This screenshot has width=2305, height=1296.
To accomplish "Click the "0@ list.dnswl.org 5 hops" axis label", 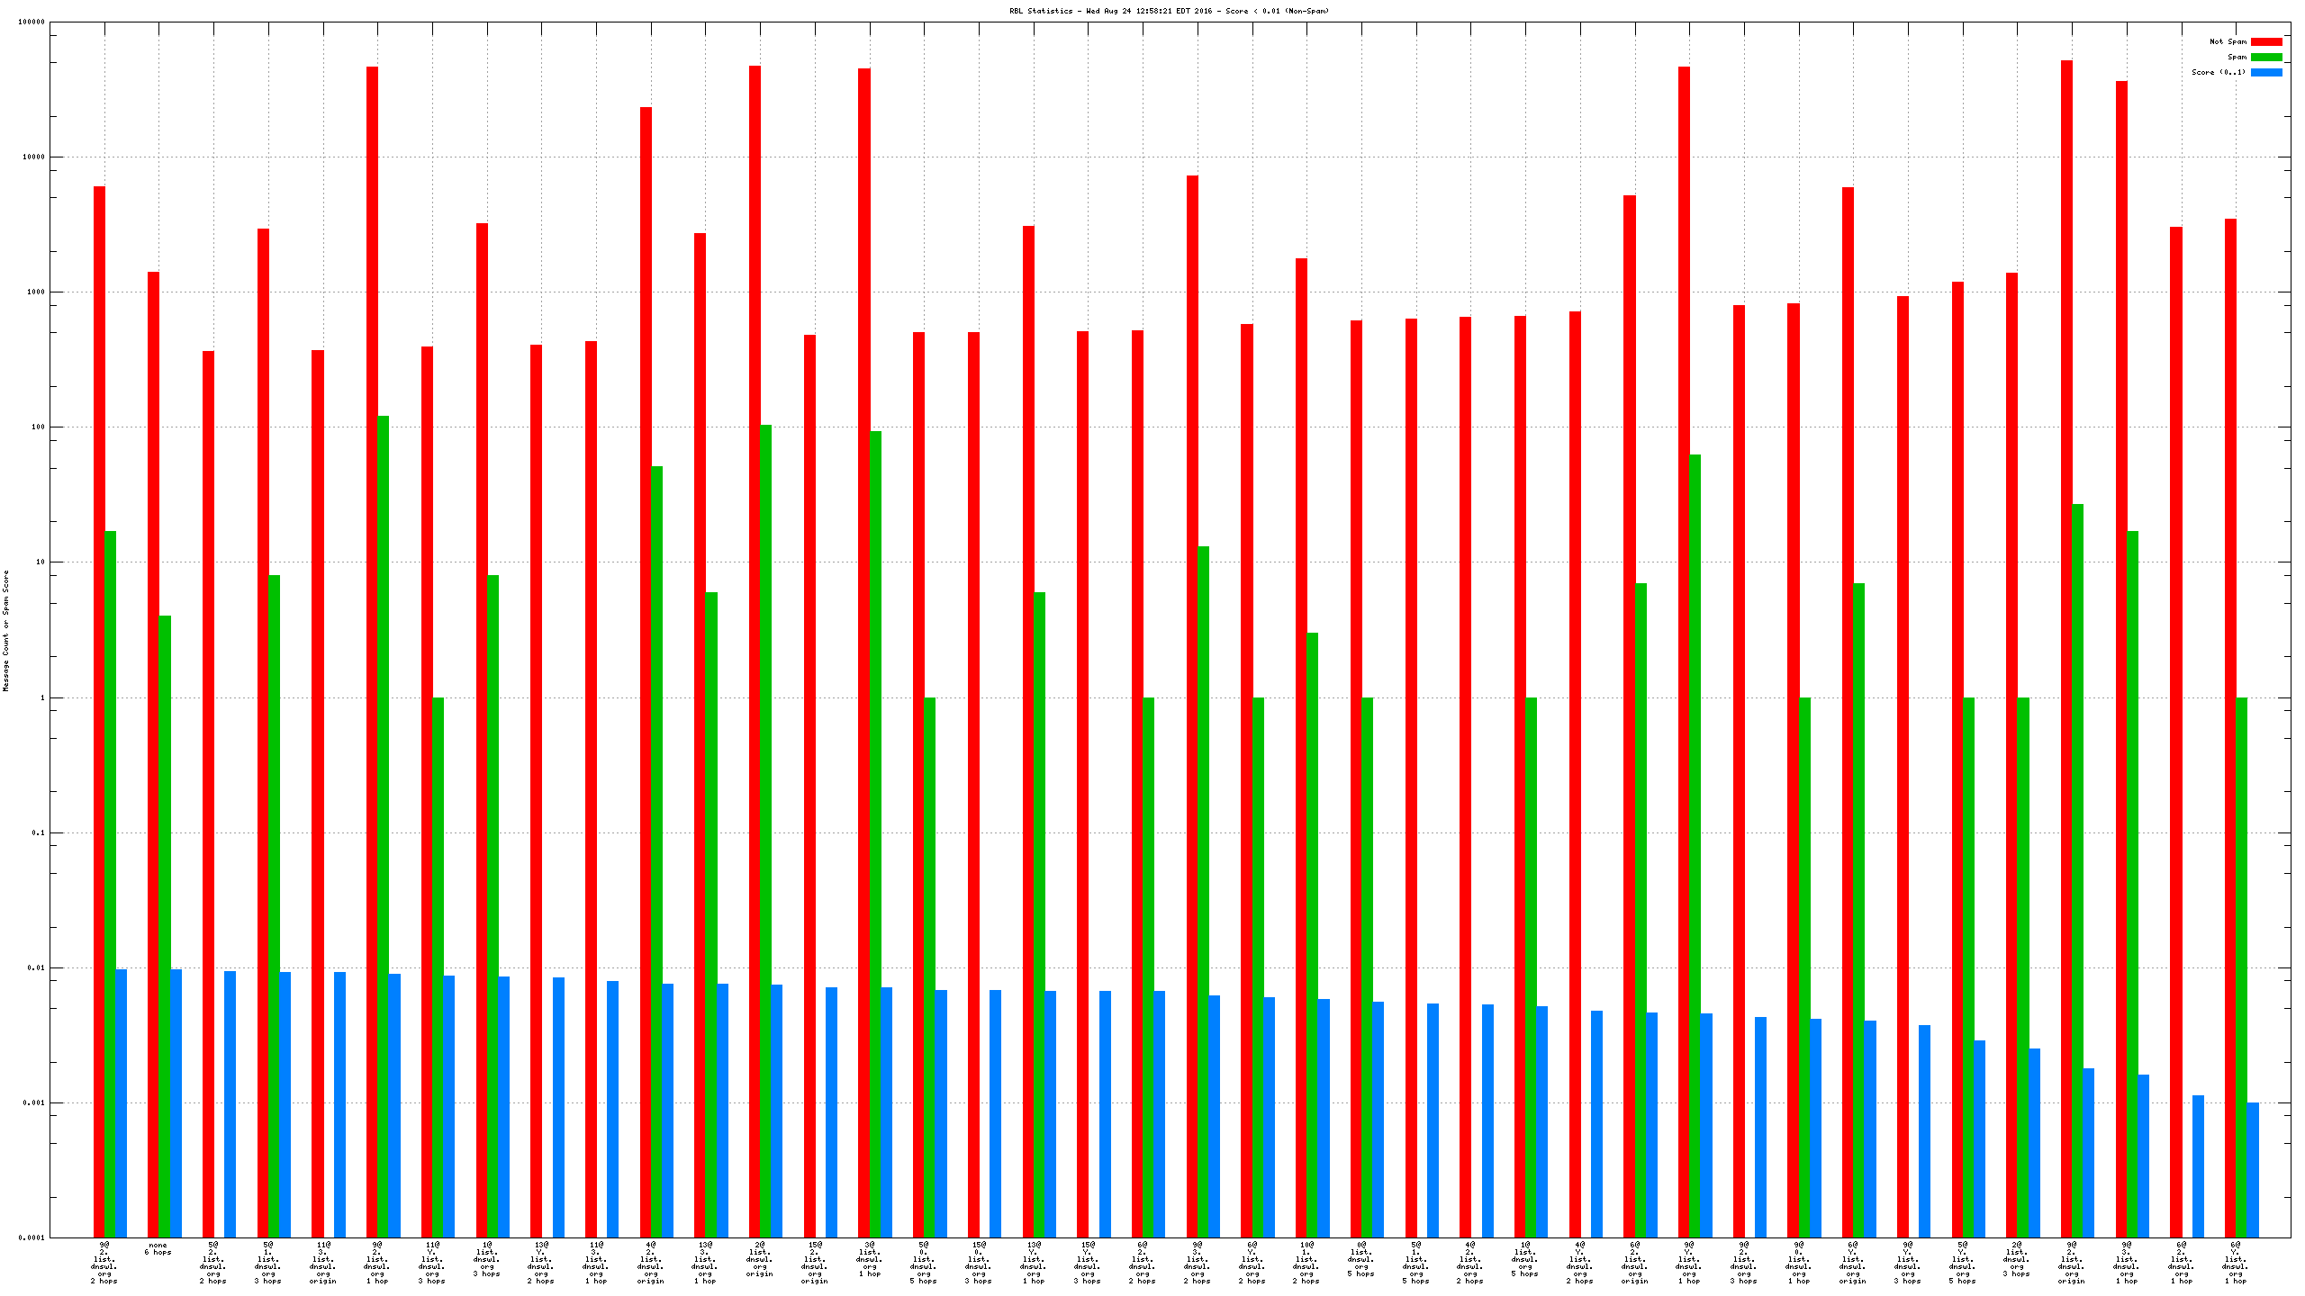I will [1361, 1259].
